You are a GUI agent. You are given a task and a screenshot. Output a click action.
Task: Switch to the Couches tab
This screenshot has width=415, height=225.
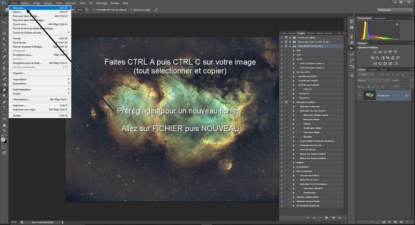pos(372,70)
